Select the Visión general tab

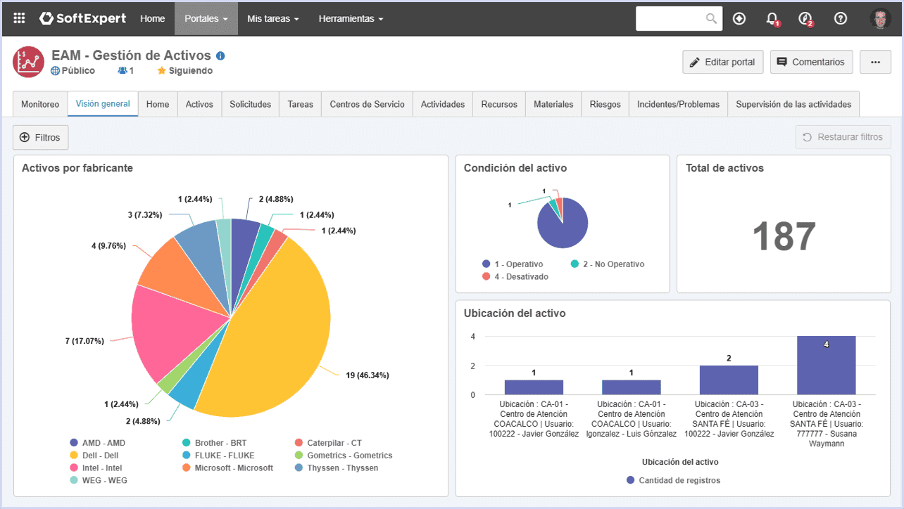click(x=103, y=103)
